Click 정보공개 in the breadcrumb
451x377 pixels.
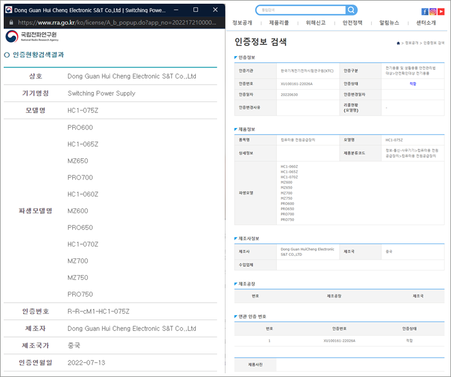coord(411,43)
